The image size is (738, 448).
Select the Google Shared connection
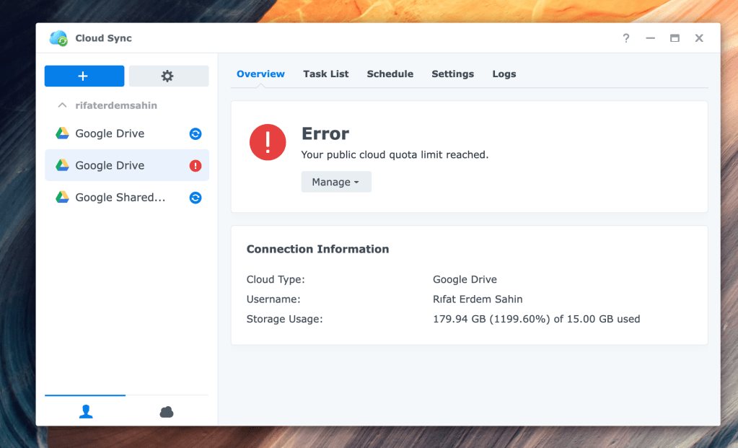[127, 197]
